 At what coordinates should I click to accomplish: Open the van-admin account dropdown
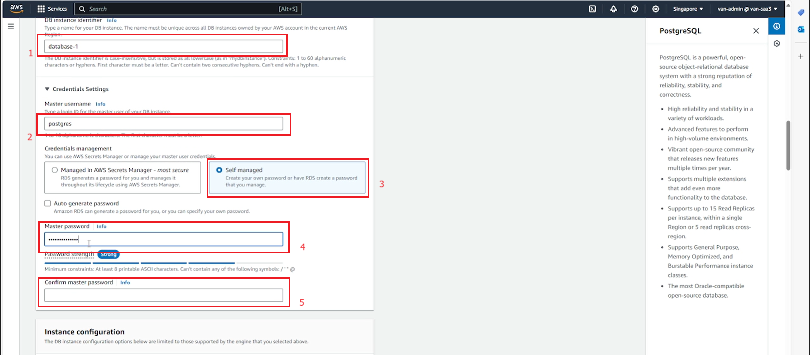(747, 9)
